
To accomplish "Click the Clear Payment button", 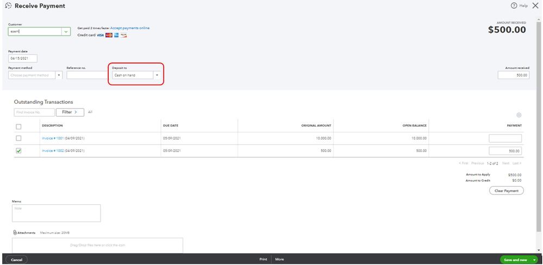I will pos(506,191).
